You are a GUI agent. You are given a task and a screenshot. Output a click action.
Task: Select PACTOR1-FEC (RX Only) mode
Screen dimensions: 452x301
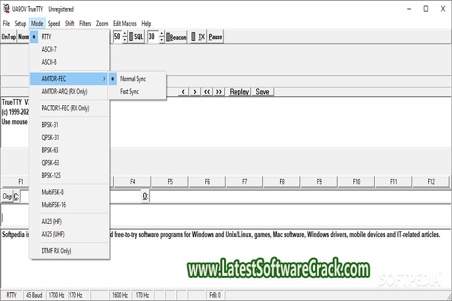point(65,108)
